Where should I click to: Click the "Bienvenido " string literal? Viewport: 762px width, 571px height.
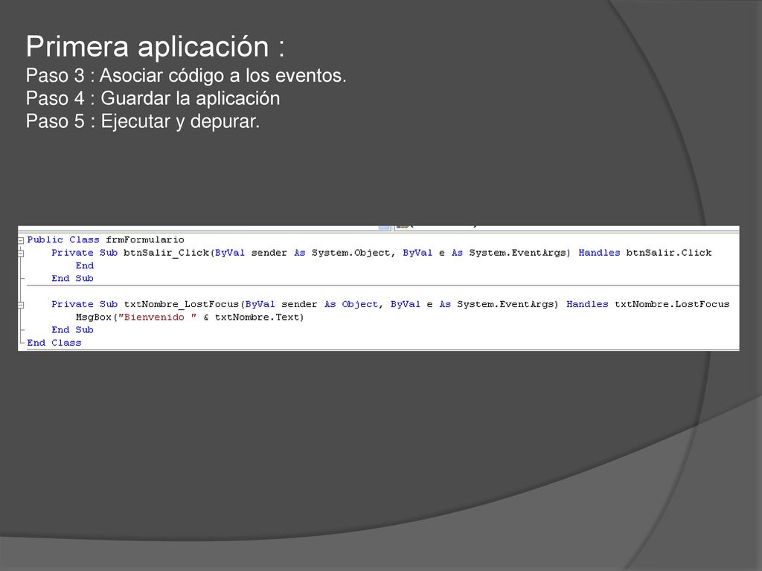(158, 317)
